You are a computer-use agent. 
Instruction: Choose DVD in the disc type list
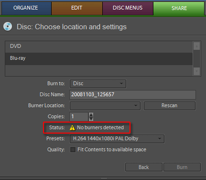(99, 46)
